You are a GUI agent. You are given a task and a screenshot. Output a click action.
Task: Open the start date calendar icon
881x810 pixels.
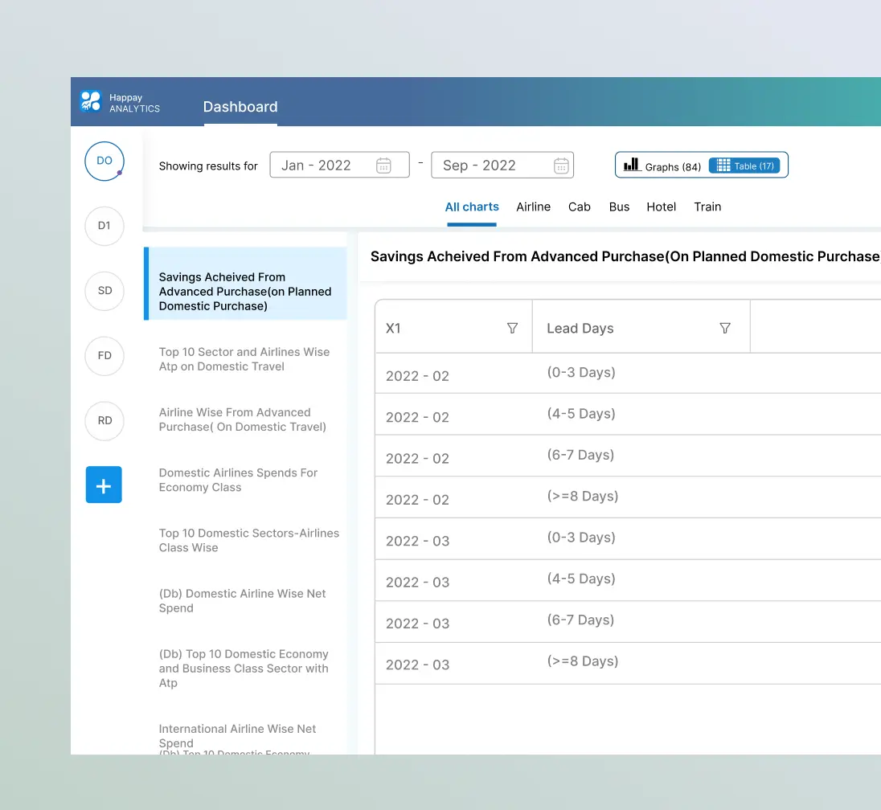[384, 166]
